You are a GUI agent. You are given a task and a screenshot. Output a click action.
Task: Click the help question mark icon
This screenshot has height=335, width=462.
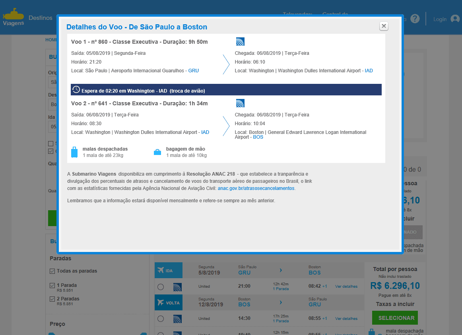coord(415,19)
